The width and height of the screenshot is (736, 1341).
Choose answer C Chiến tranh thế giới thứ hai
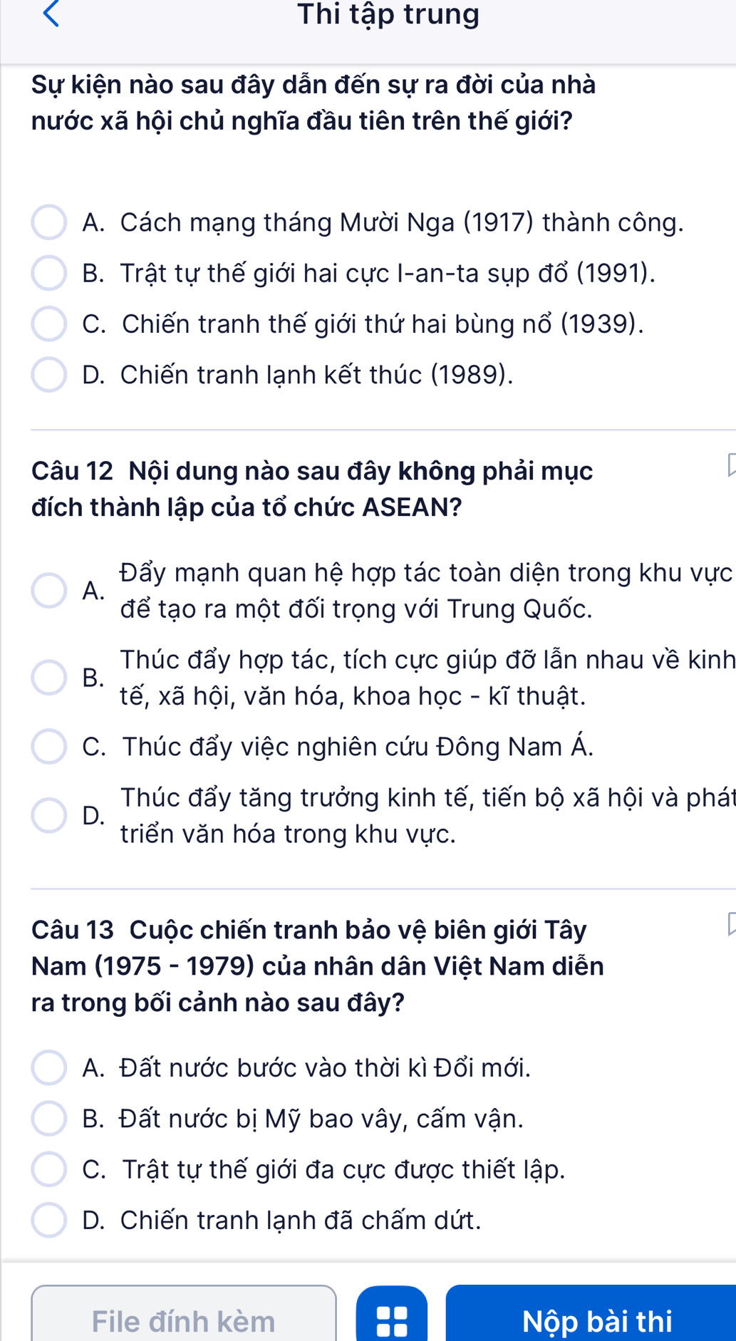(x=49, y=324)
